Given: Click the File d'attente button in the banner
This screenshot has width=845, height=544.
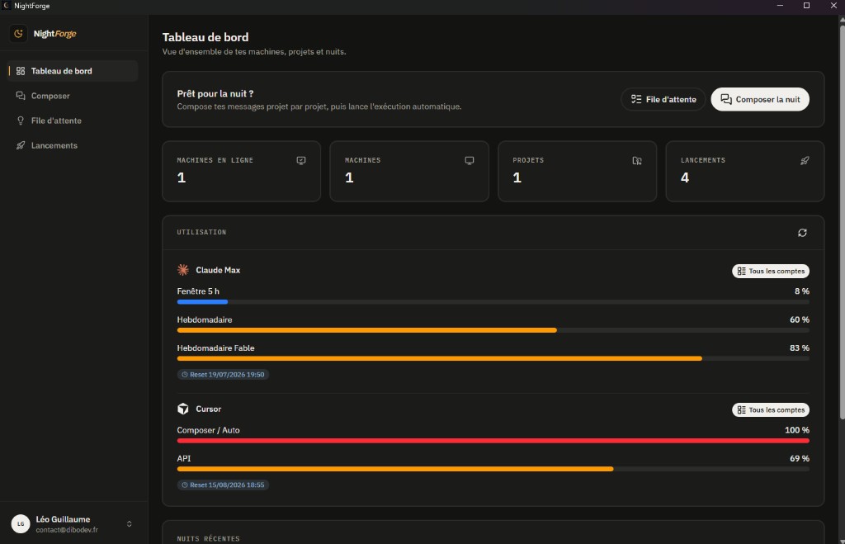Looking at the screenshot, I should coord(663,99).
